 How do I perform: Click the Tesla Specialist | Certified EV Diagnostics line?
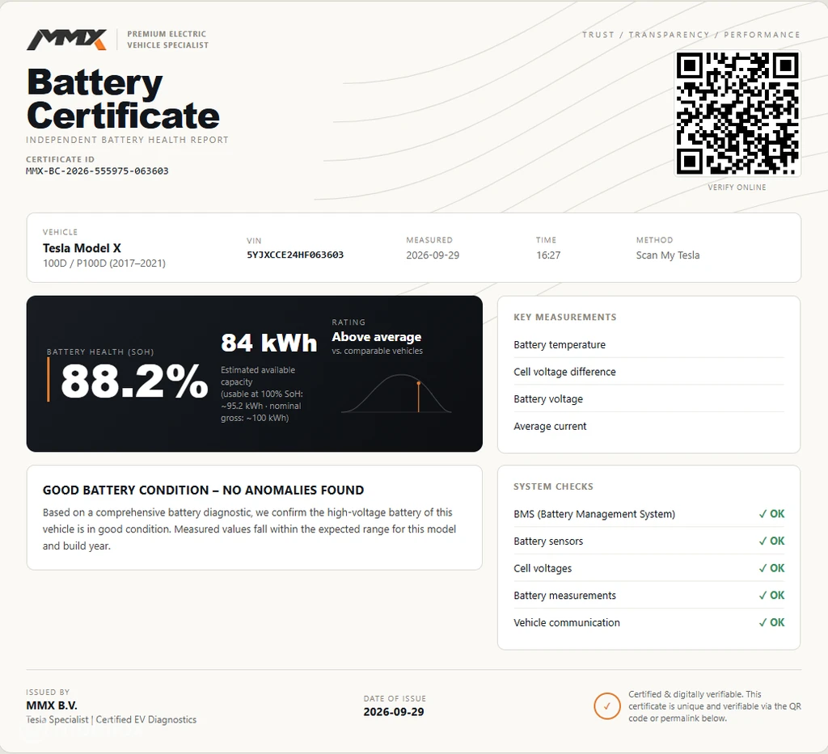111,720
